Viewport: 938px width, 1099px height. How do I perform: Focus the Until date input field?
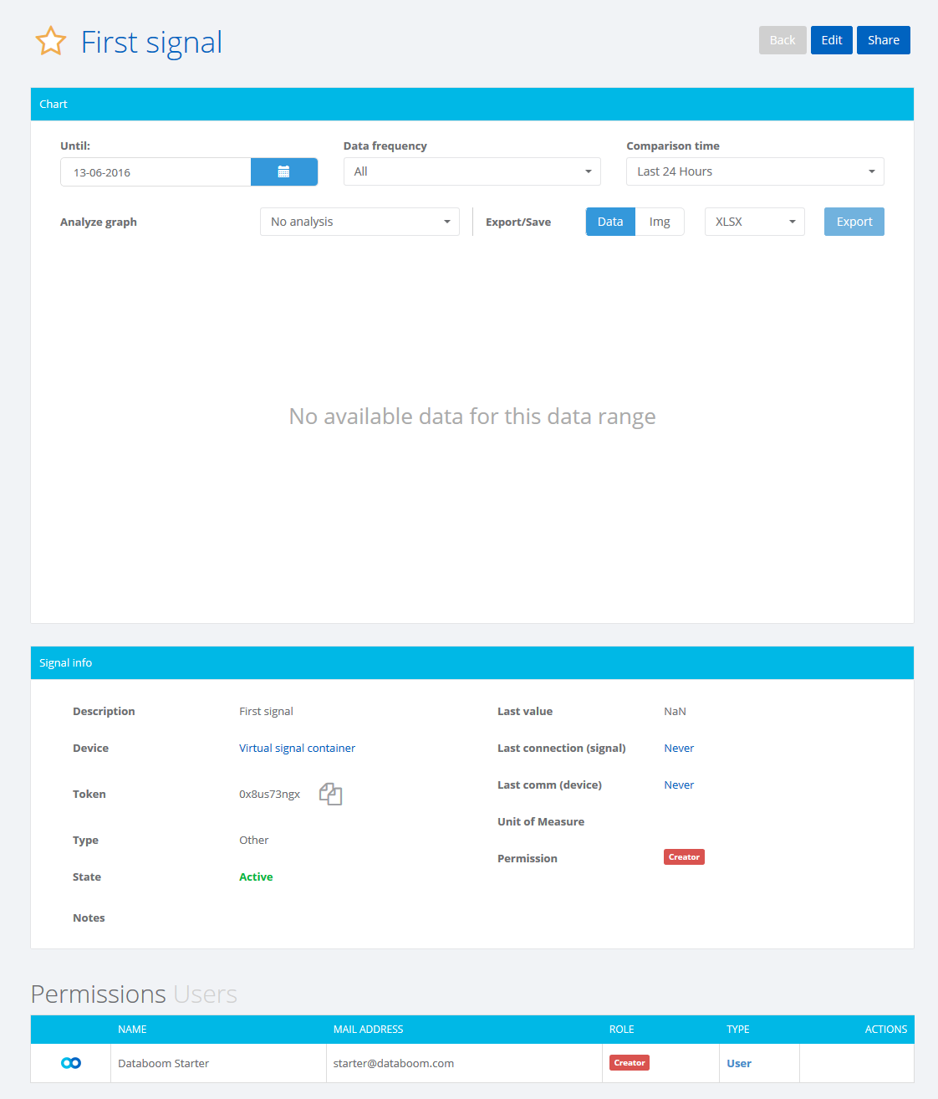coord(155,171)
